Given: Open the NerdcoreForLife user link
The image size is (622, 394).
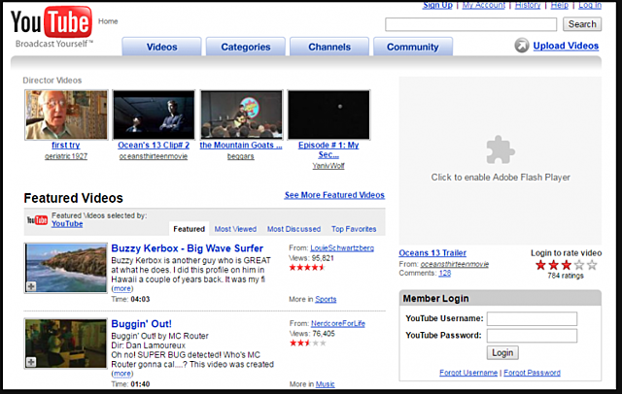Looking at the screenshot, I should (x=338, y=323).
